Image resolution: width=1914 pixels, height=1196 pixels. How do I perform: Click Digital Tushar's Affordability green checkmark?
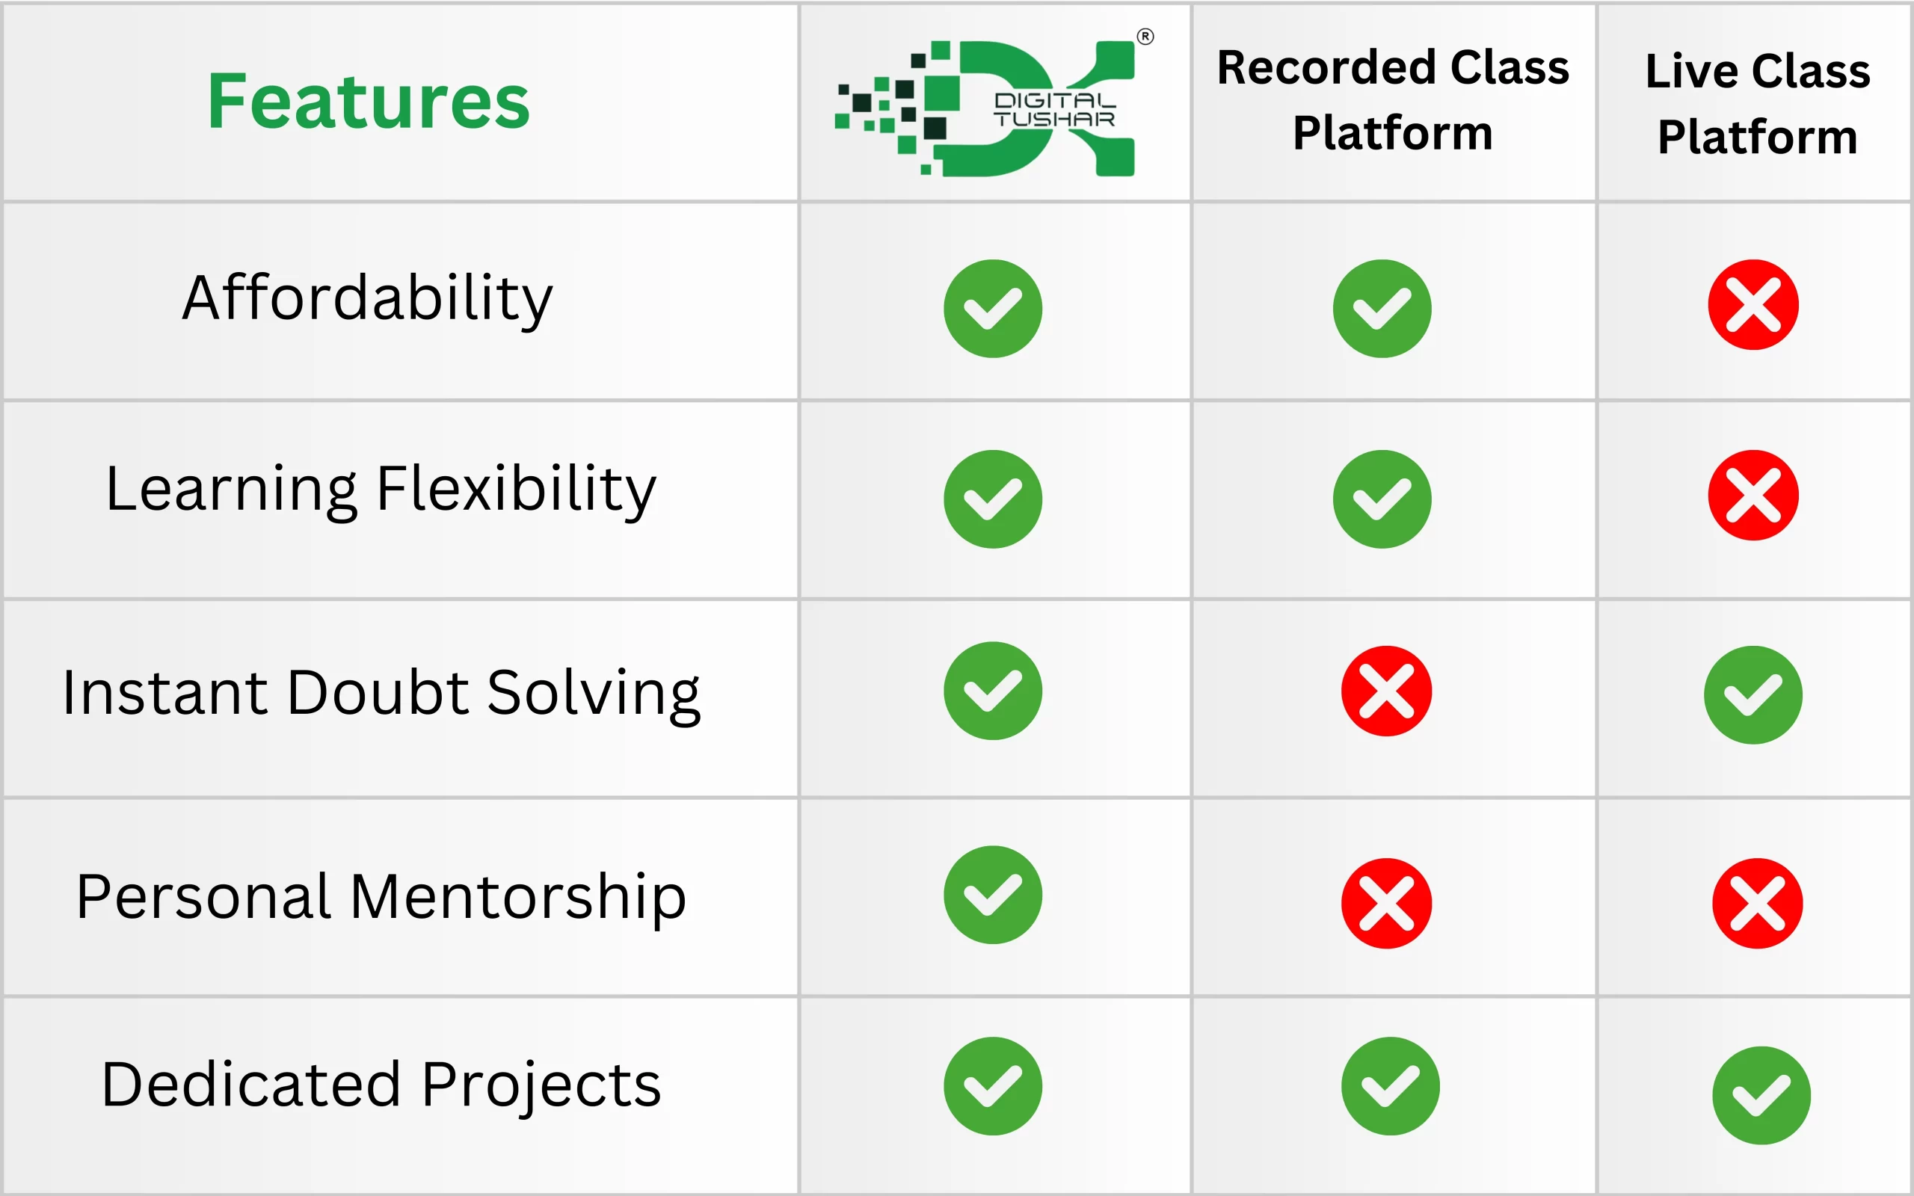(x=993, y=309)
